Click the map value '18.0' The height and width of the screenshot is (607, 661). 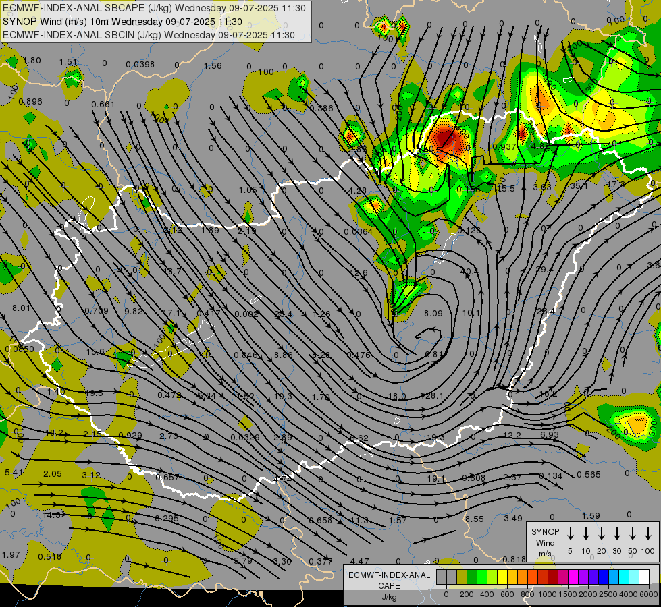pyautogui.click(x=397, y=397)
